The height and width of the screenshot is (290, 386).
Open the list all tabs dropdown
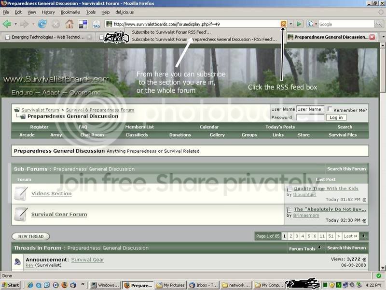coord(383,37)
